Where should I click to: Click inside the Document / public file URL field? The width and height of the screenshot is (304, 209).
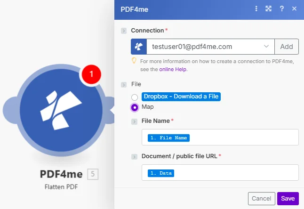pos(220,173)
